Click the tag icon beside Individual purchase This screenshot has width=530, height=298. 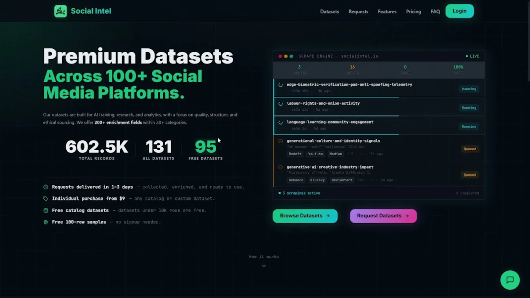point(46,199)
